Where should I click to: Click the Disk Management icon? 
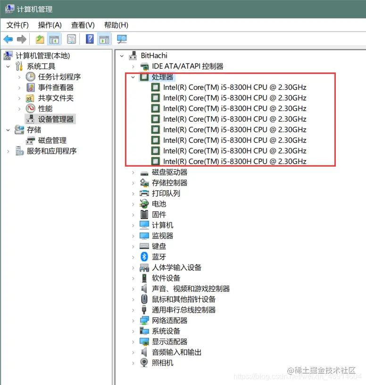(31, 140)
